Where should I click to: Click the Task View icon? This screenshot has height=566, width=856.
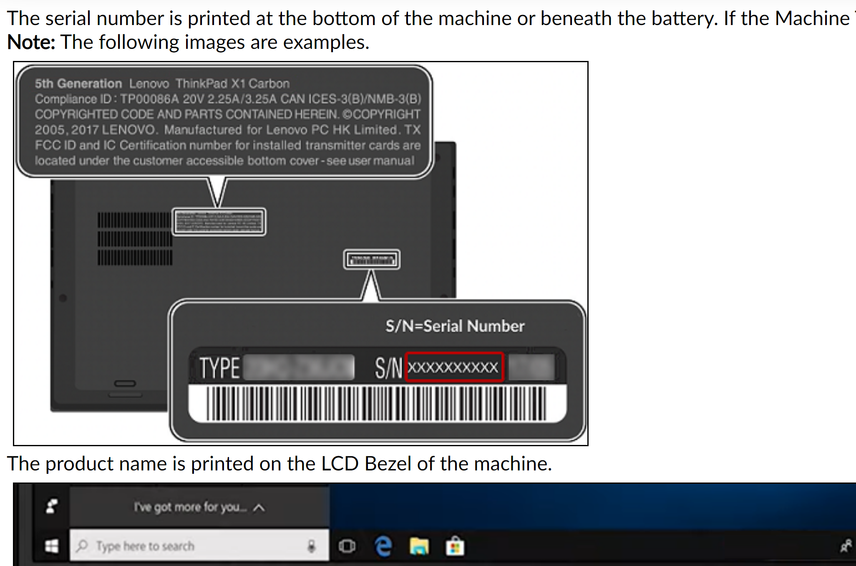[347, 546]
